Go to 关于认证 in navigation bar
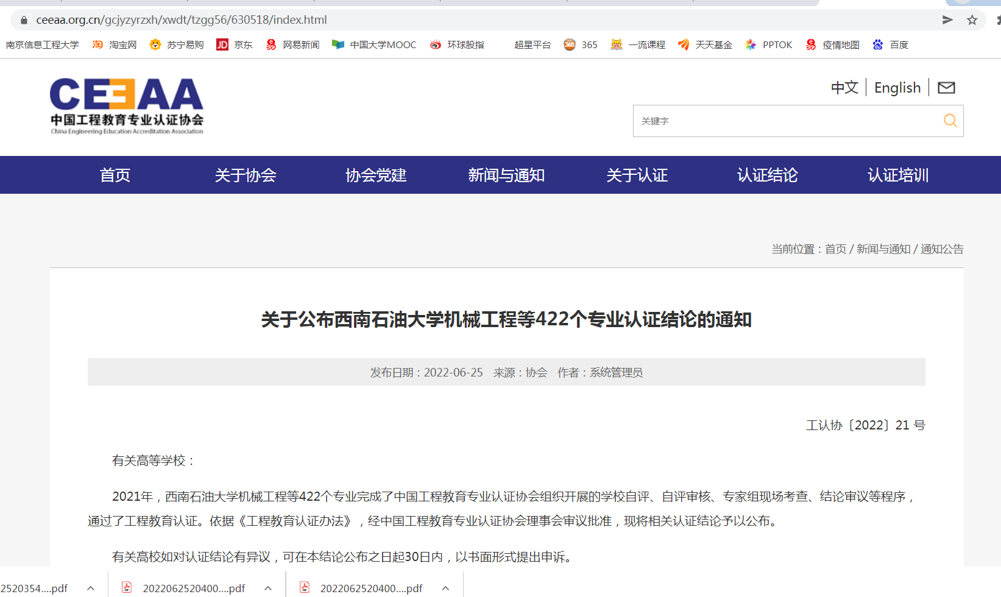Viewport: 1001px width, 597px height. coord(637,175)
